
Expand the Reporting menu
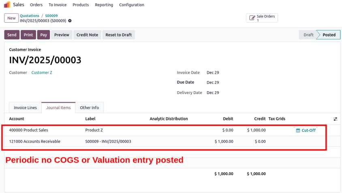tap(104, 5)
